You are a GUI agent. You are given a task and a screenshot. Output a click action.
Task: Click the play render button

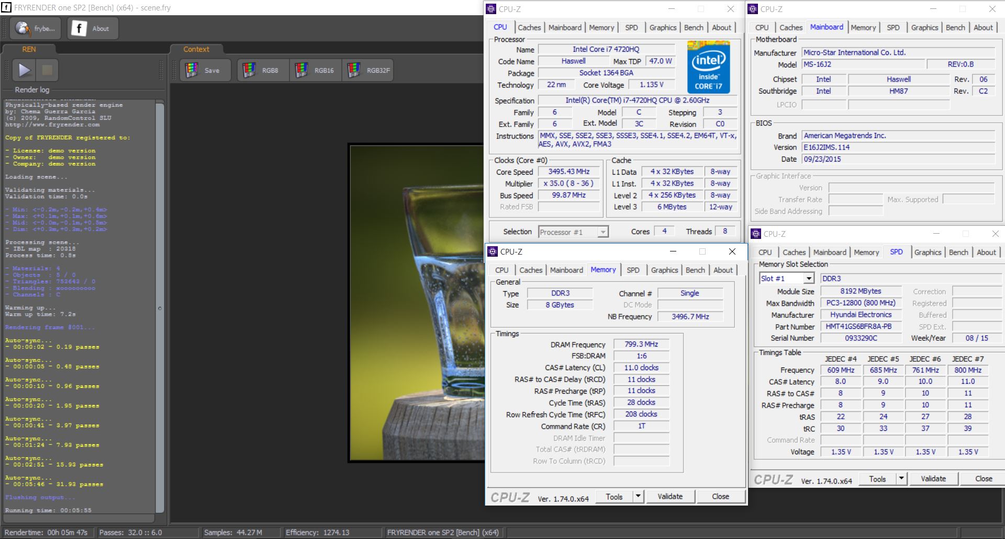[24, 70]
